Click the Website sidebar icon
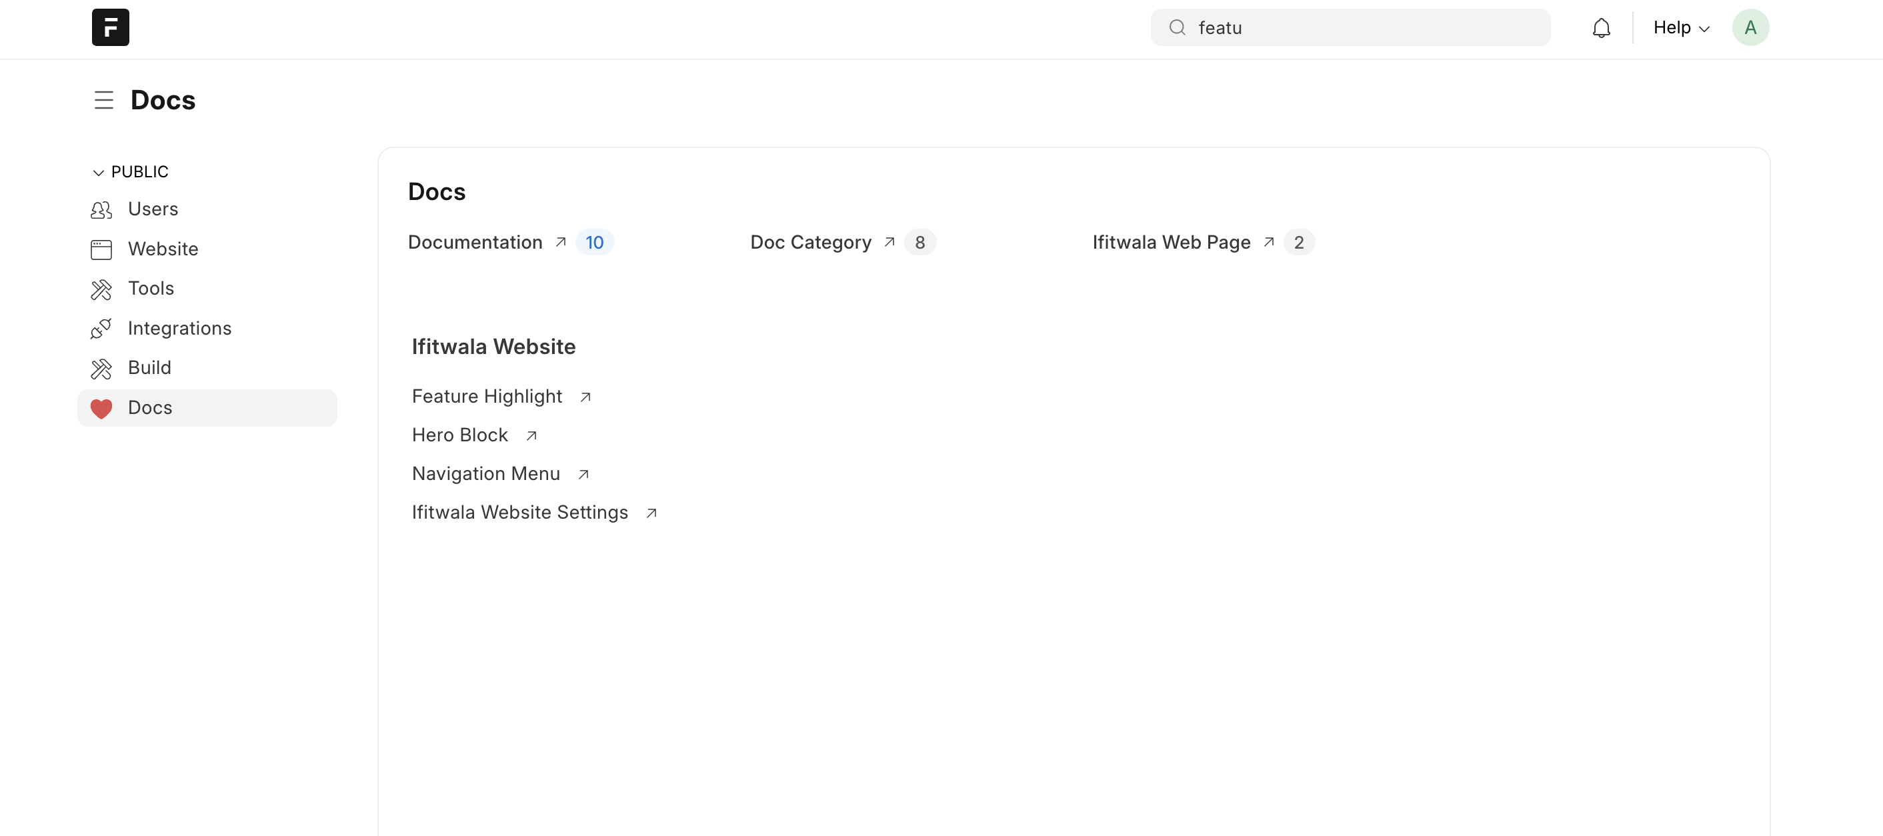This screenshot has width=1883, height=836. coord(101,249)
